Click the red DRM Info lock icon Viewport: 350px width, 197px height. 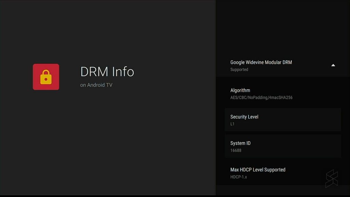coord(46,77)
